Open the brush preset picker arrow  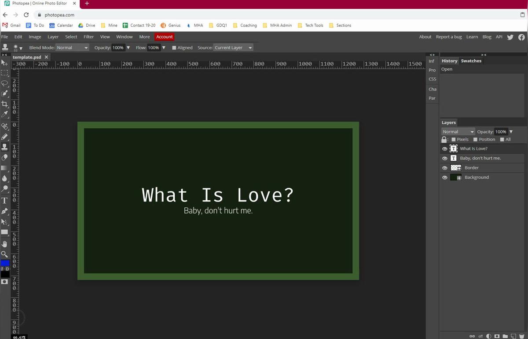(21, 48)
